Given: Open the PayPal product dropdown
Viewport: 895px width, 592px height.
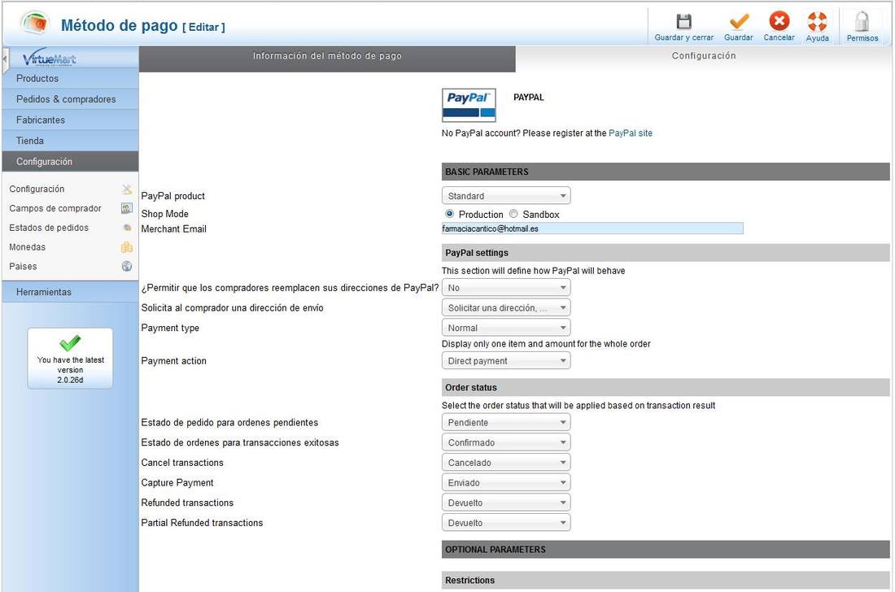Looking at the screenshot, I should click(506, 196).
